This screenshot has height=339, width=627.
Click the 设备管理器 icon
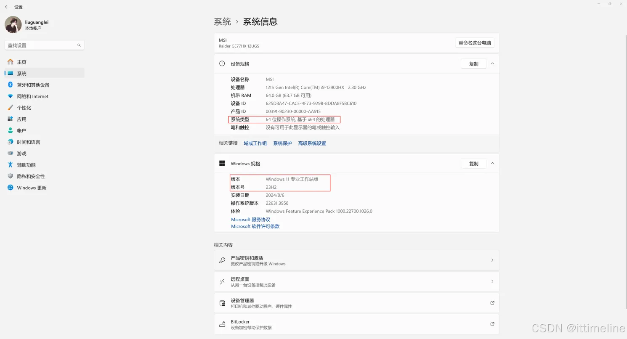coord(222,303)
